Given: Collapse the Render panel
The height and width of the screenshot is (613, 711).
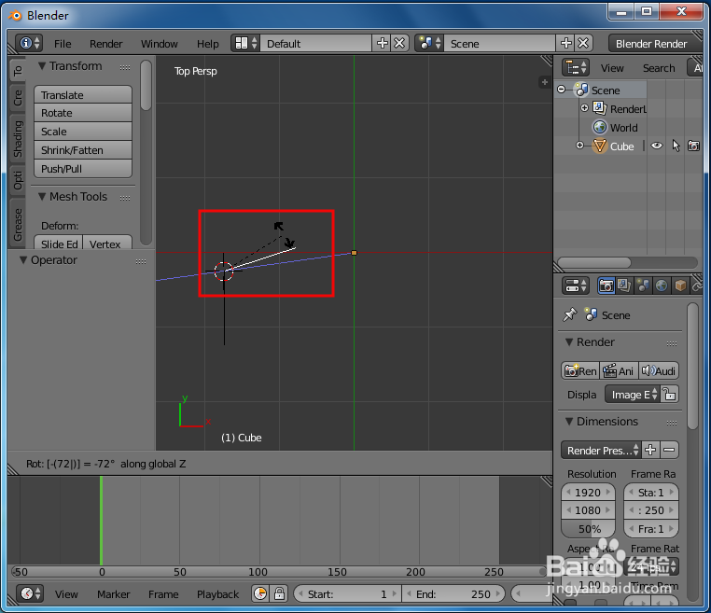Looking at the screenshot, I should pos(569,341).
